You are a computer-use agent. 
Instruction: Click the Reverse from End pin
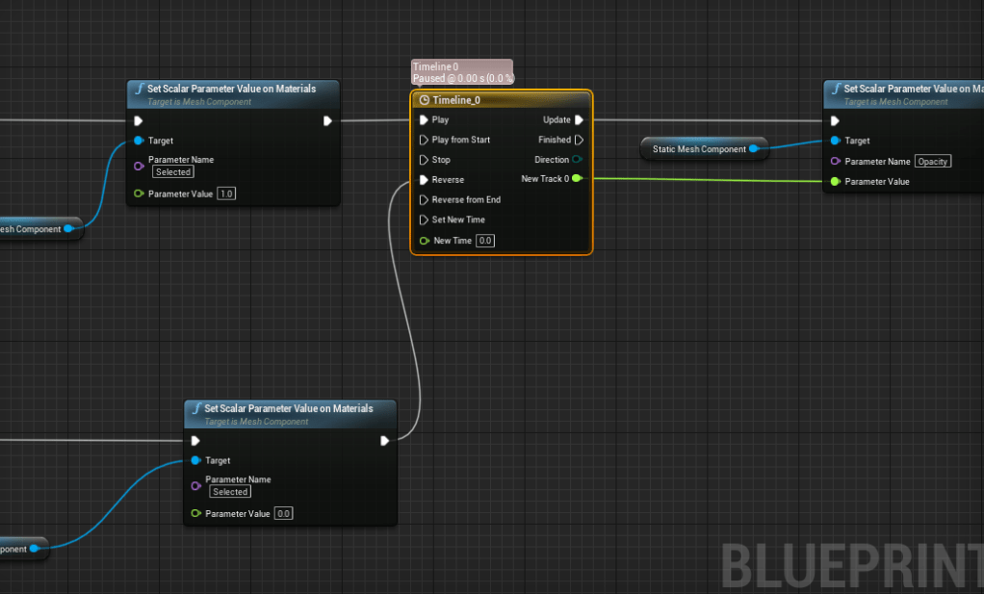click(424, 200)
